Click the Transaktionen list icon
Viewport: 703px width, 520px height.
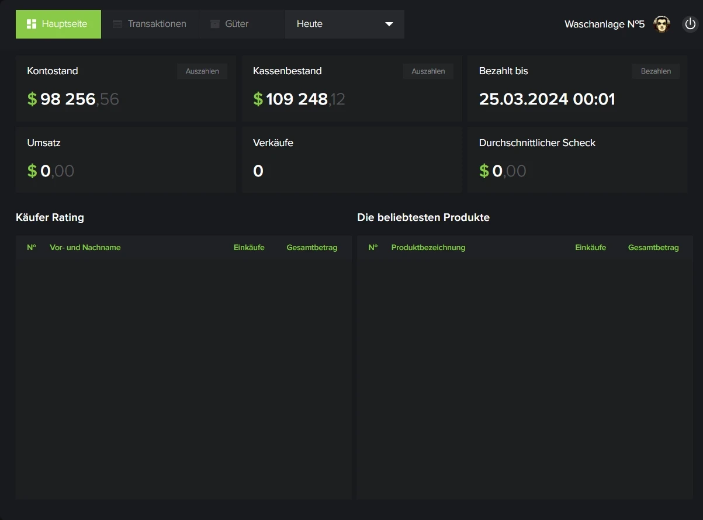point(117,24)
